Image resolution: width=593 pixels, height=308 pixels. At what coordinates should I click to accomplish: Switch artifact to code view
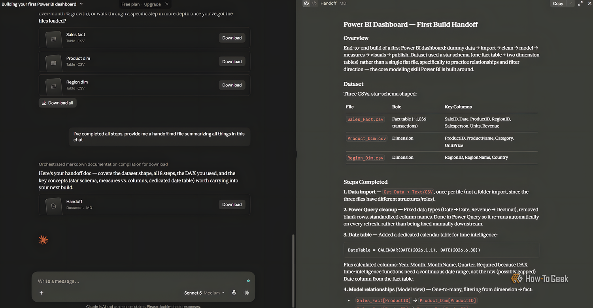(x=314, y=4)
